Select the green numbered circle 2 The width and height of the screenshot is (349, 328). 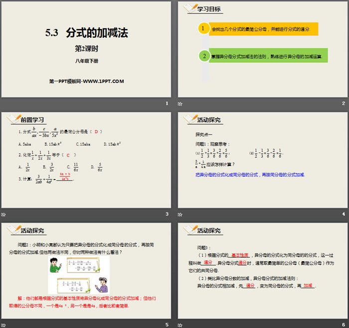[203, 56]
